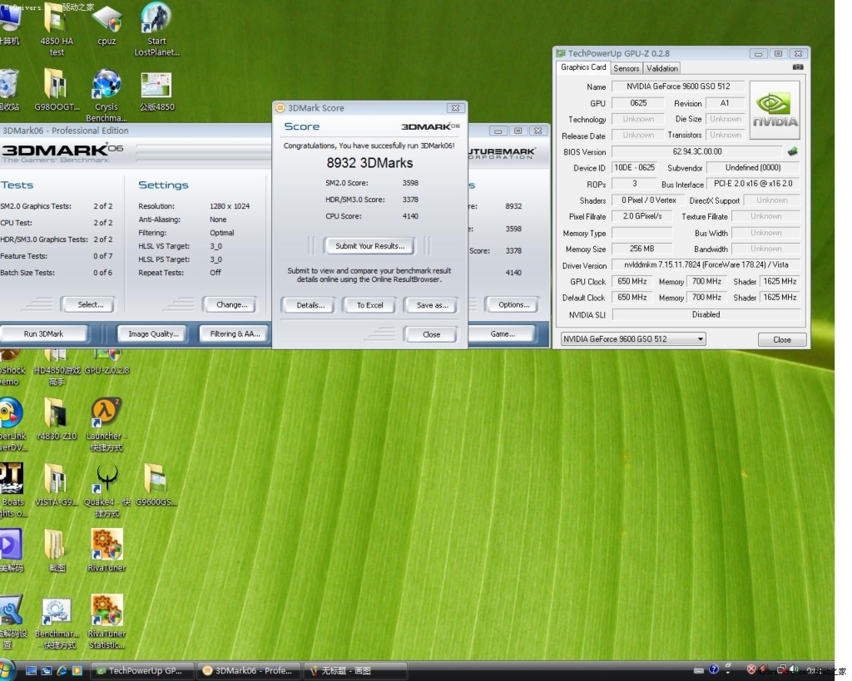Open the Internet Explorer quick launch icon
Viewport: 852px width, 681px height.
pos(62,671)
